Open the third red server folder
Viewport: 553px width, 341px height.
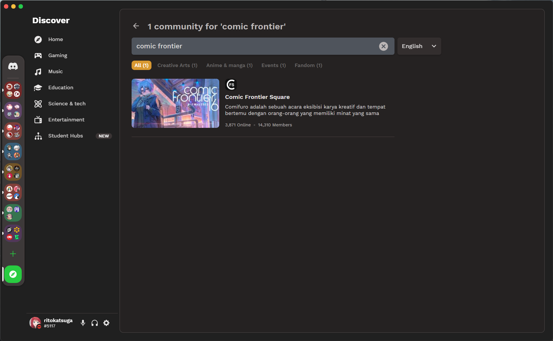point(13,131)
